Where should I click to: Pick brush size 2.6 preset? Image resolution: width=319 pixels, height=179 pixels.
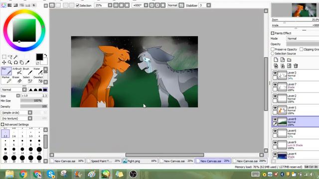pyautogui.click(x=14, y=134)
